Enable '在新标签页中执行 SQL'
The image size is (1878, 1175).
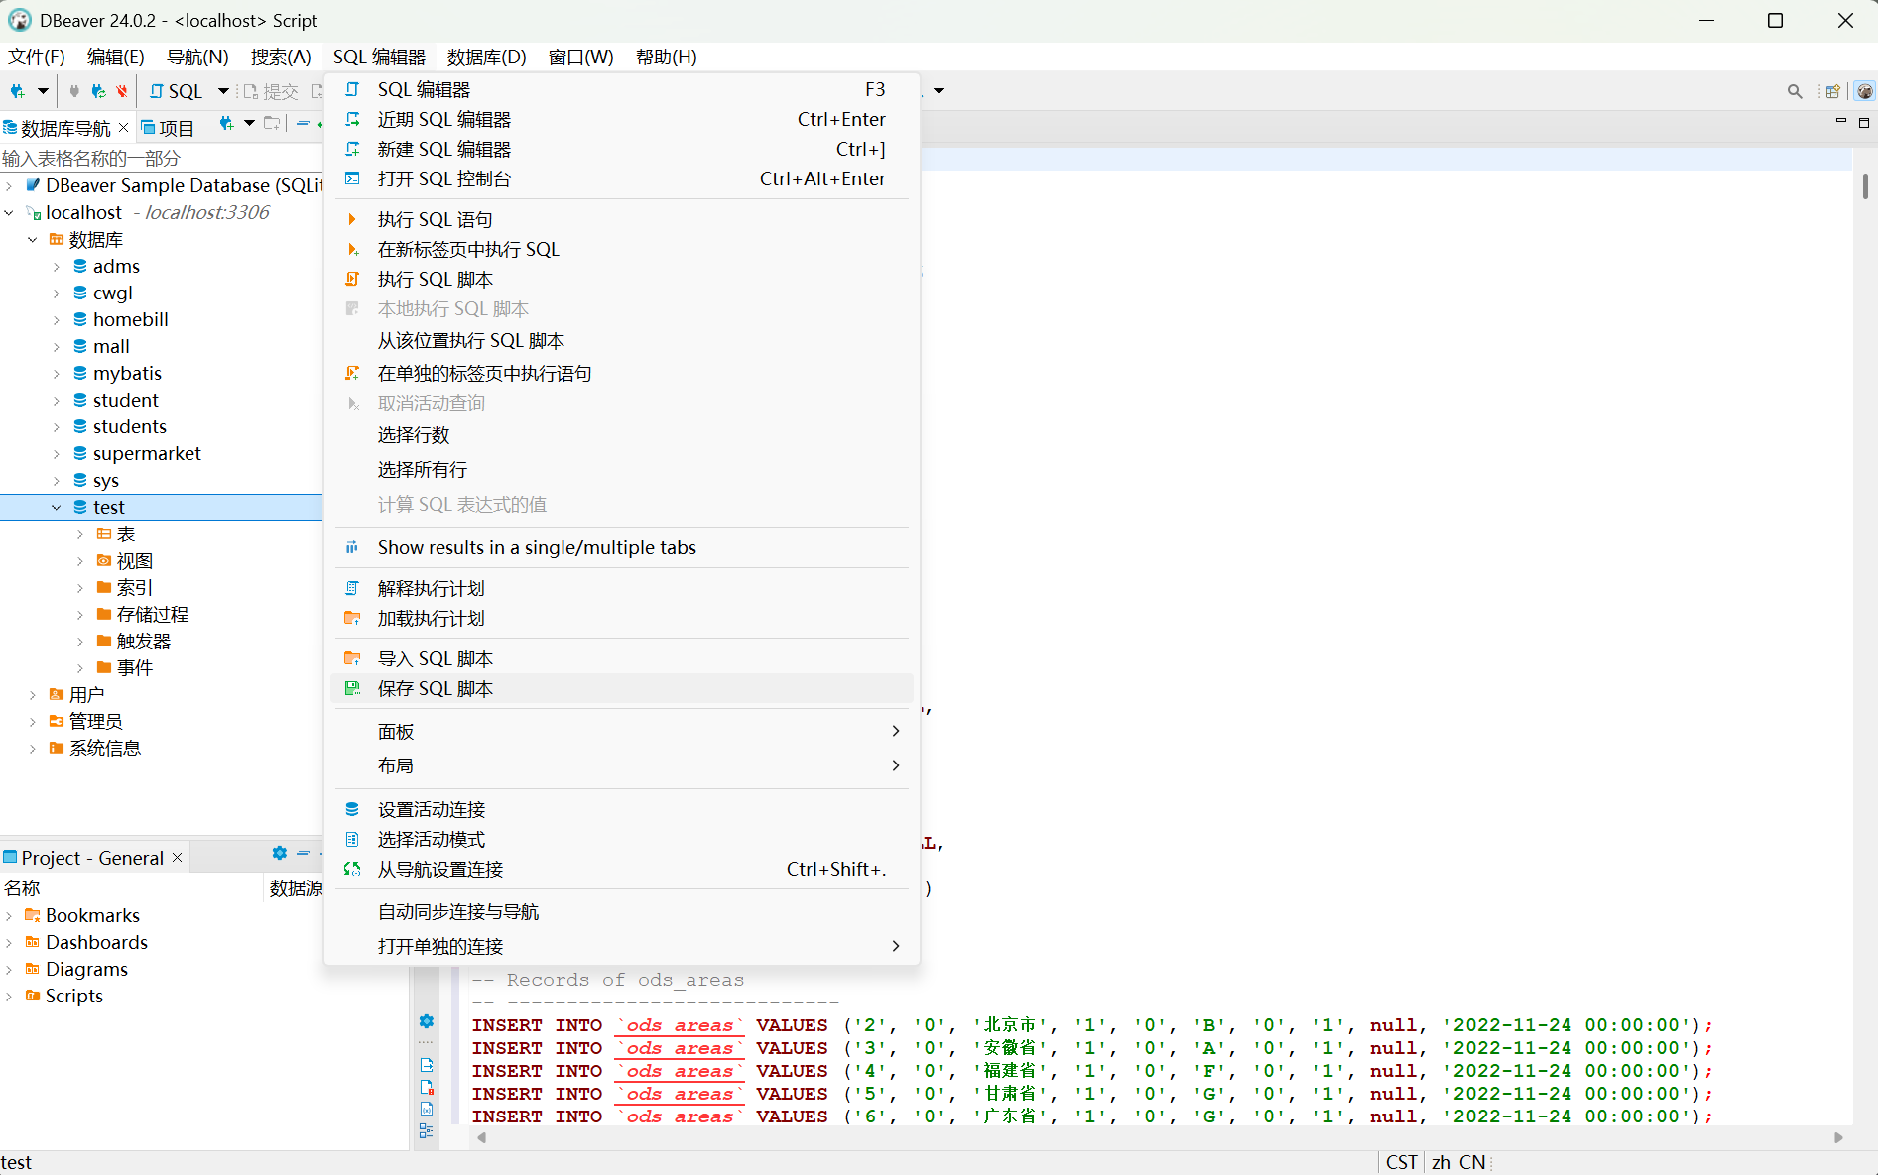point(468,249)
